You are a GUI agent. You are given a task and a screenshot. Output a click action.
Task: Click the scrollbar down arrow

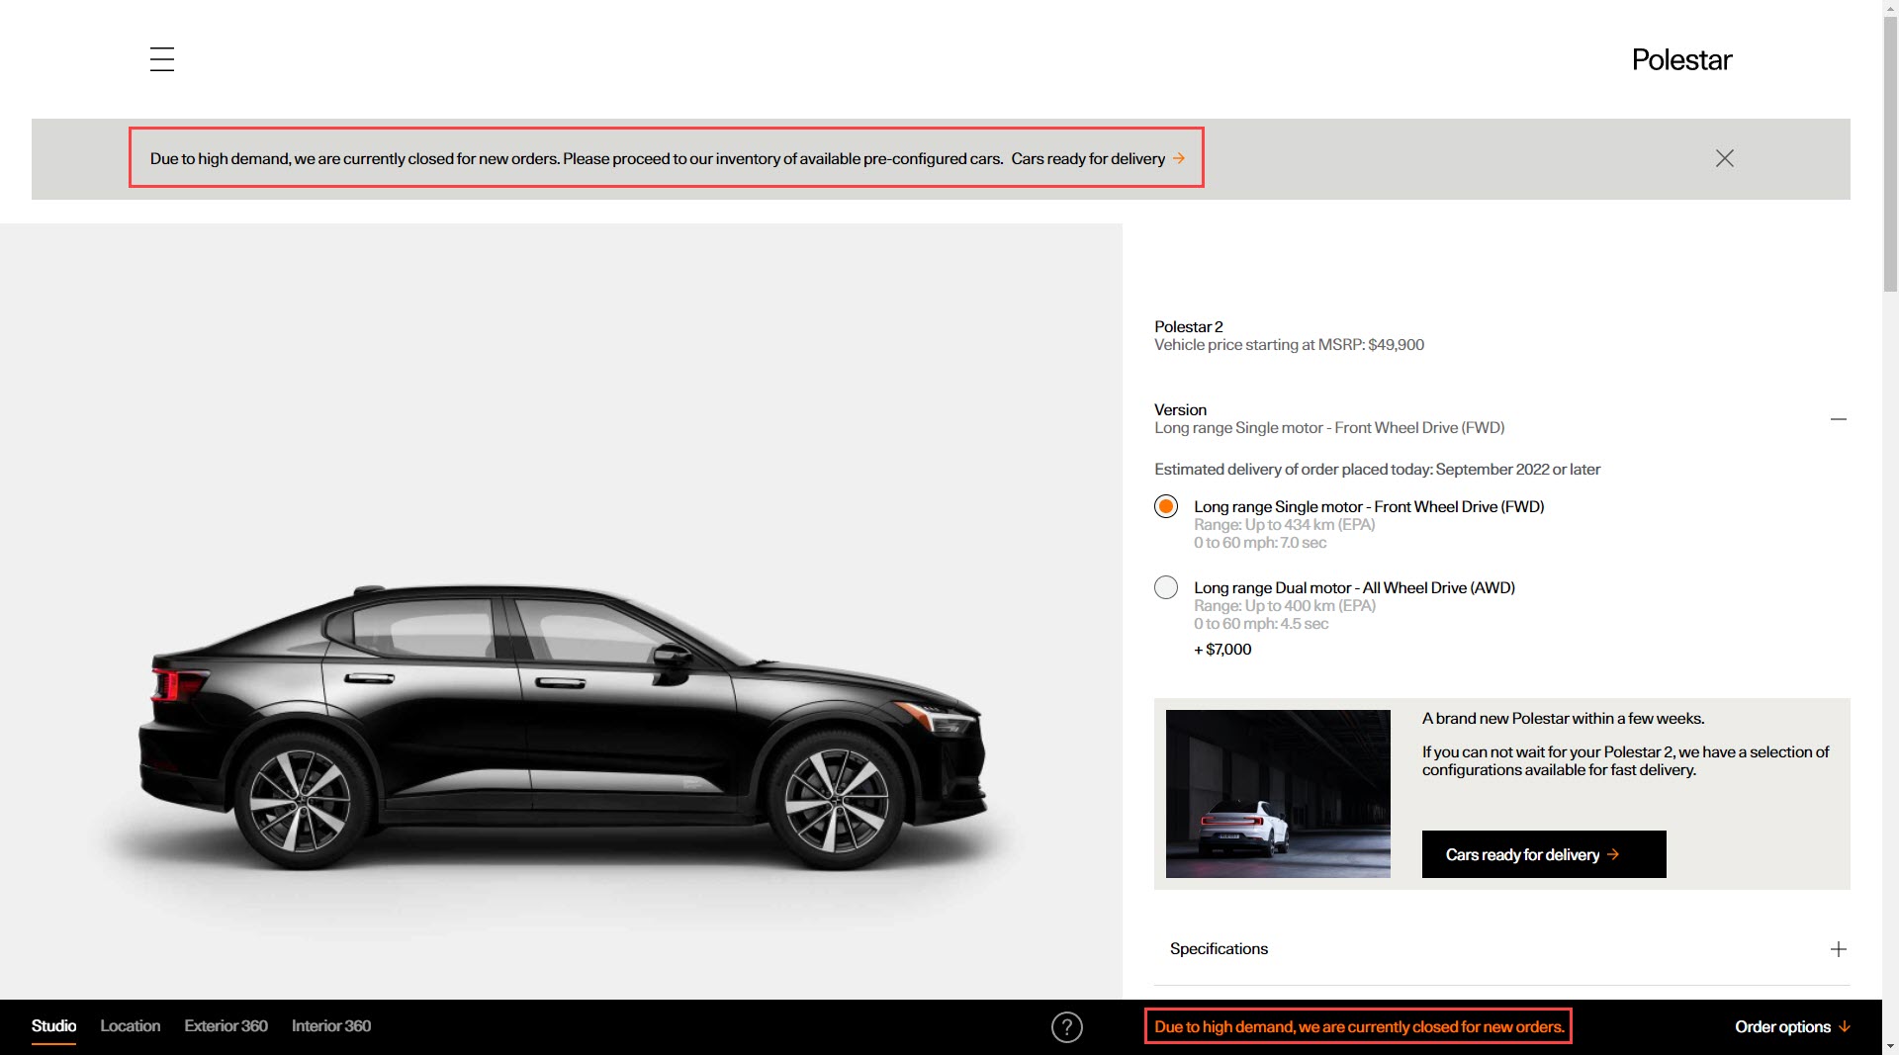(1890, 1046)
